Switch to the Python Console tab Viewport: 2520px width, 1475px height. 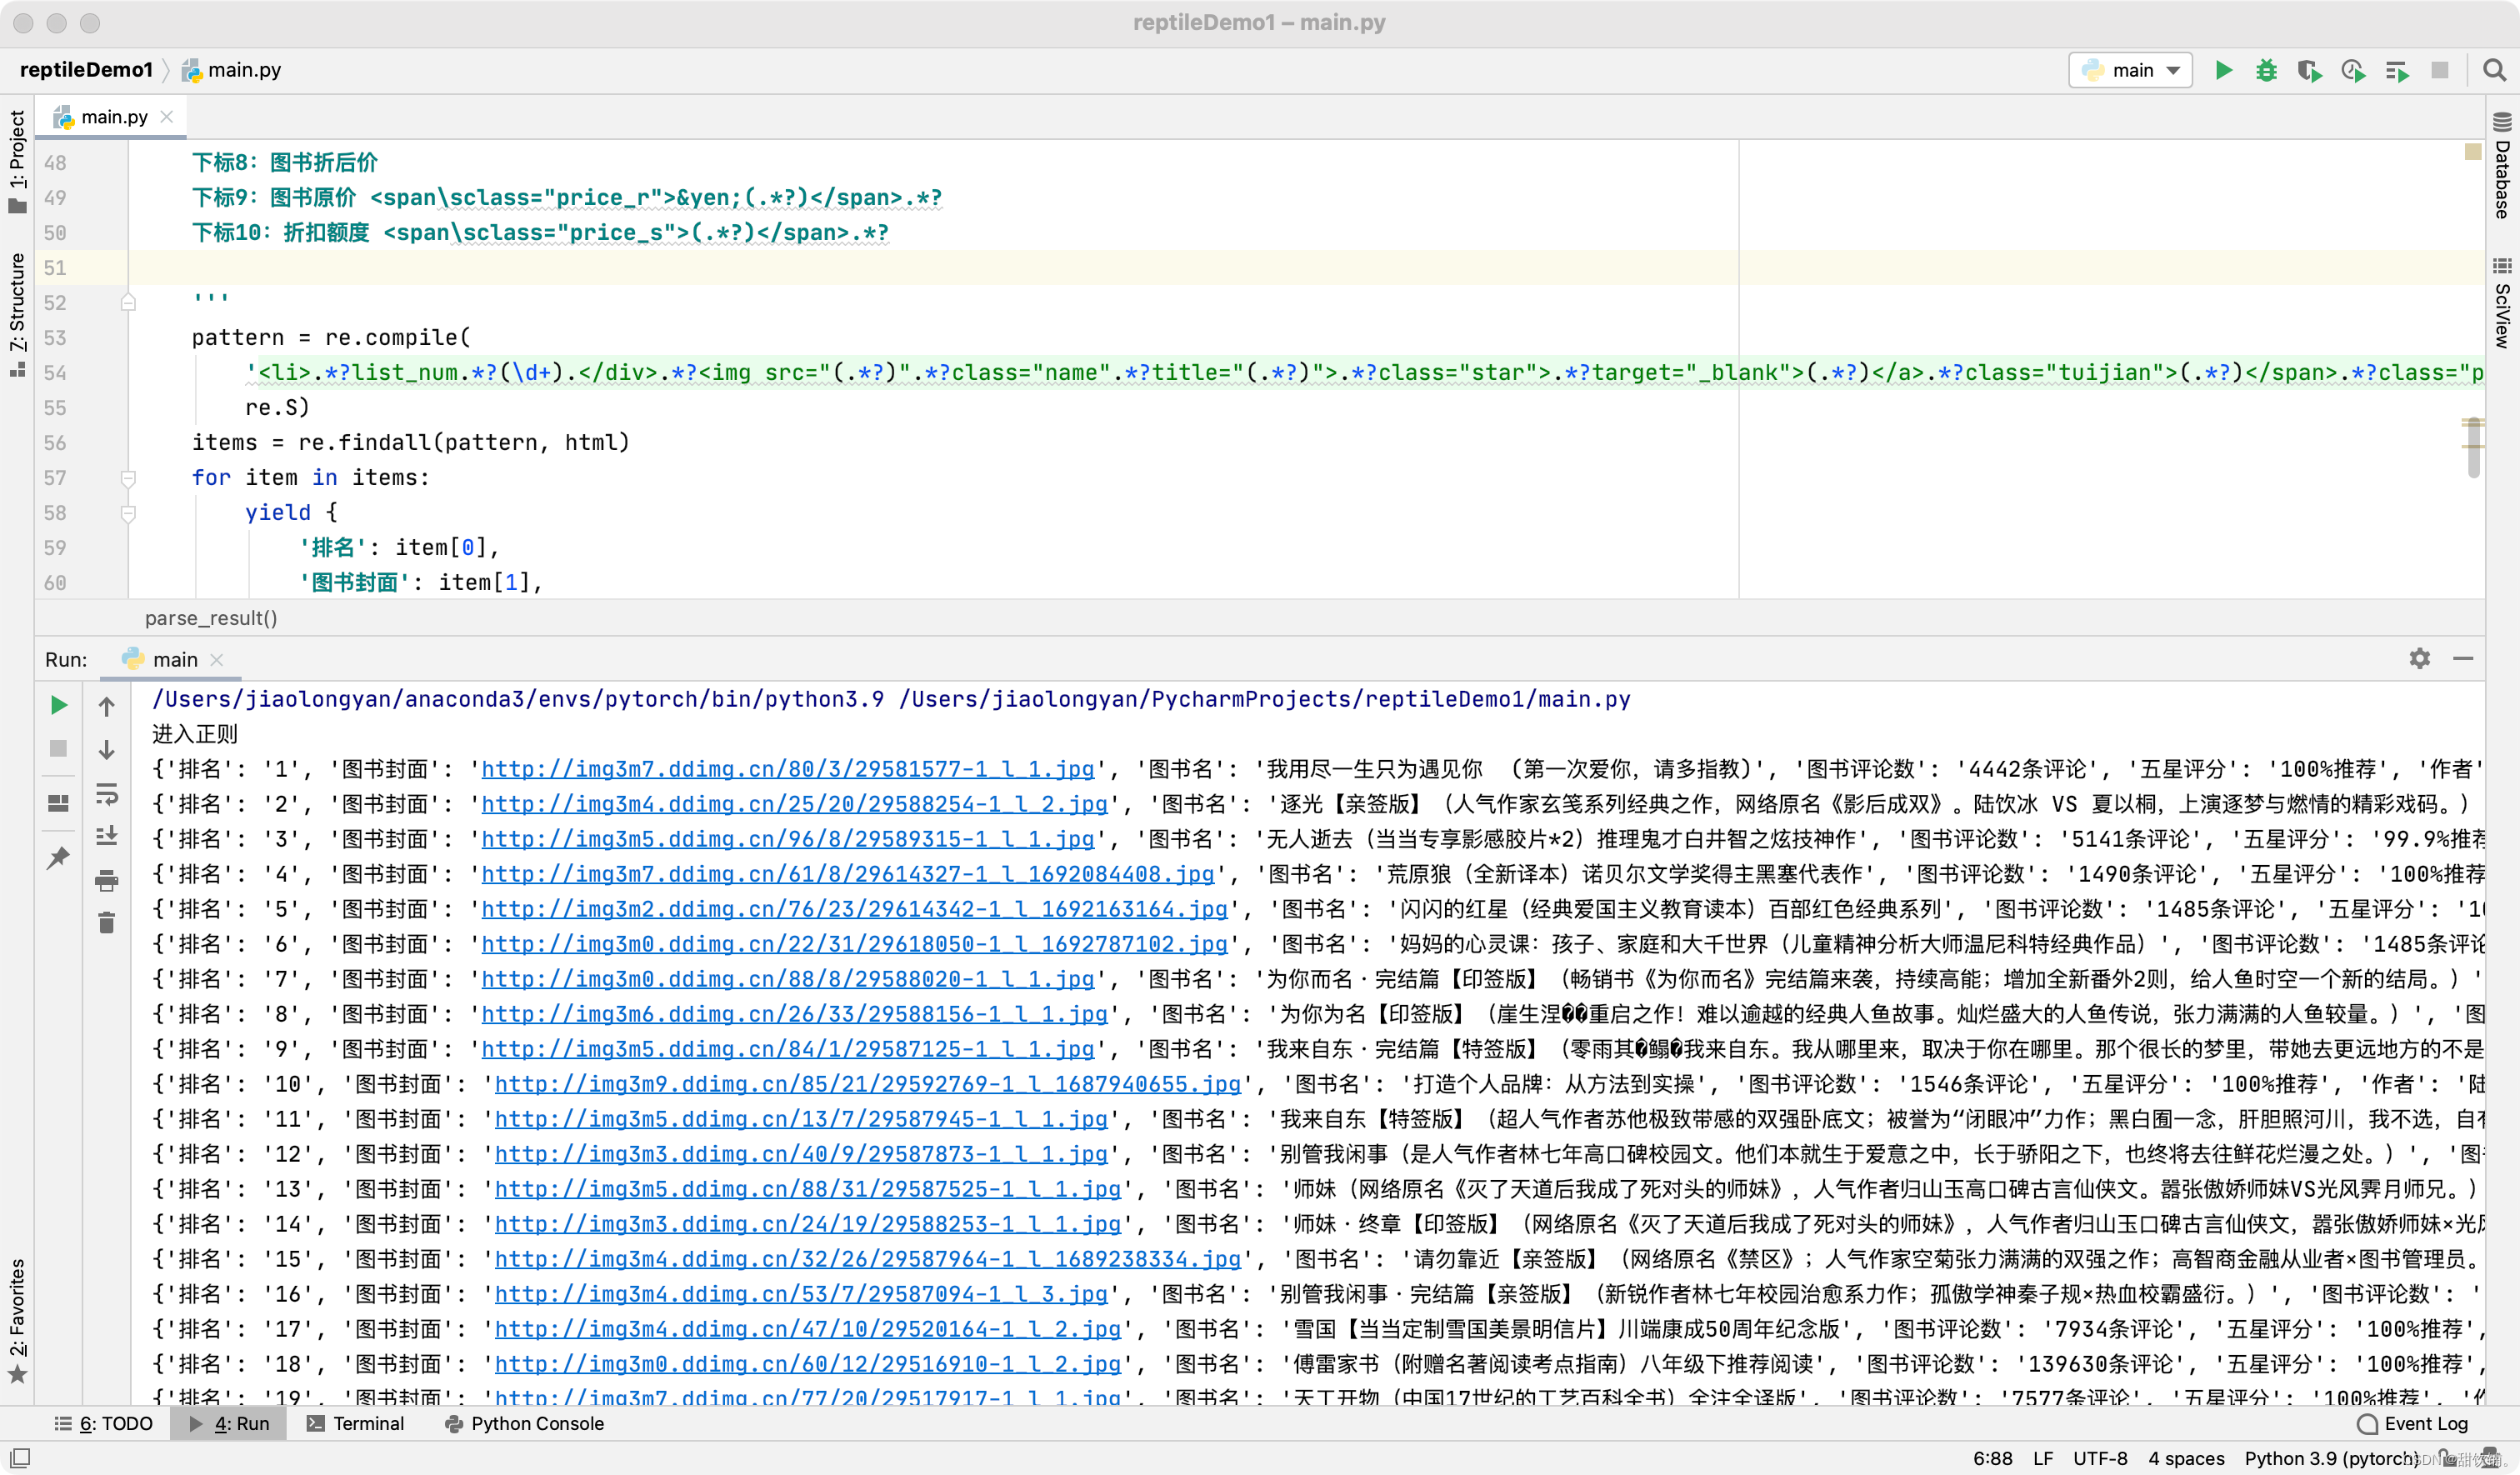click(x=524, y=1423)
